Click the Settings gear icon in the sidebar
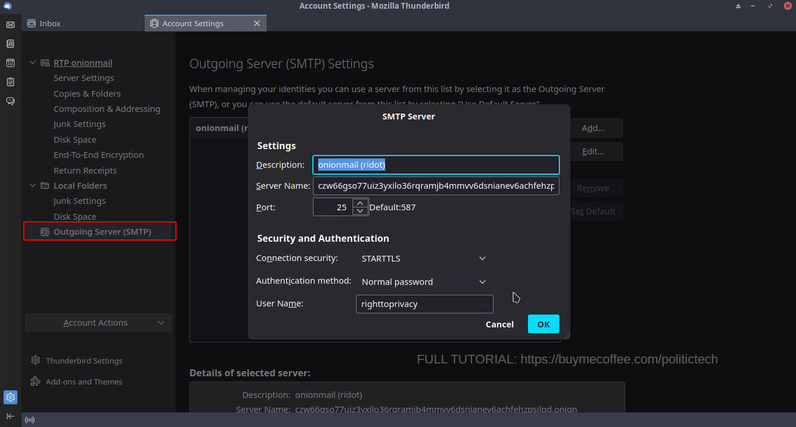 point(10,397)
